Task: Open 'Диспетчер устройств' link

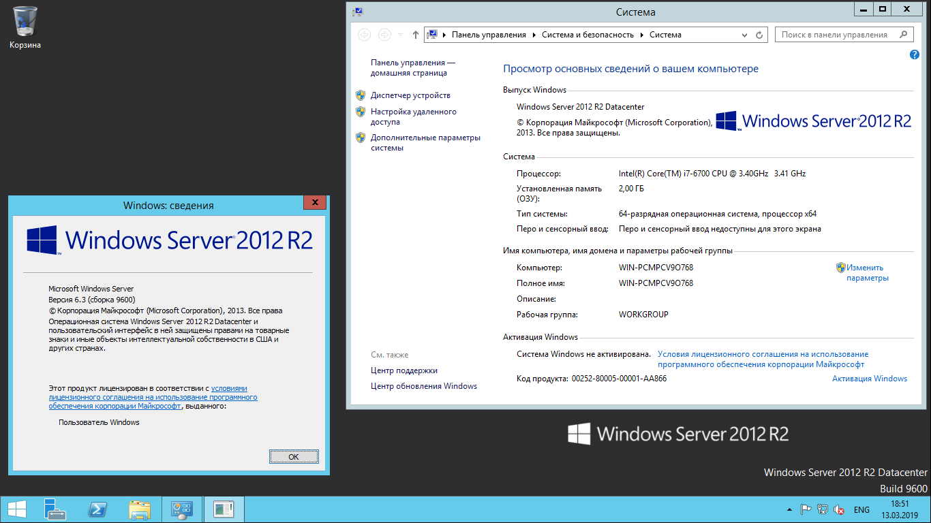Action: pyautogui.click(x=410, y=95)
